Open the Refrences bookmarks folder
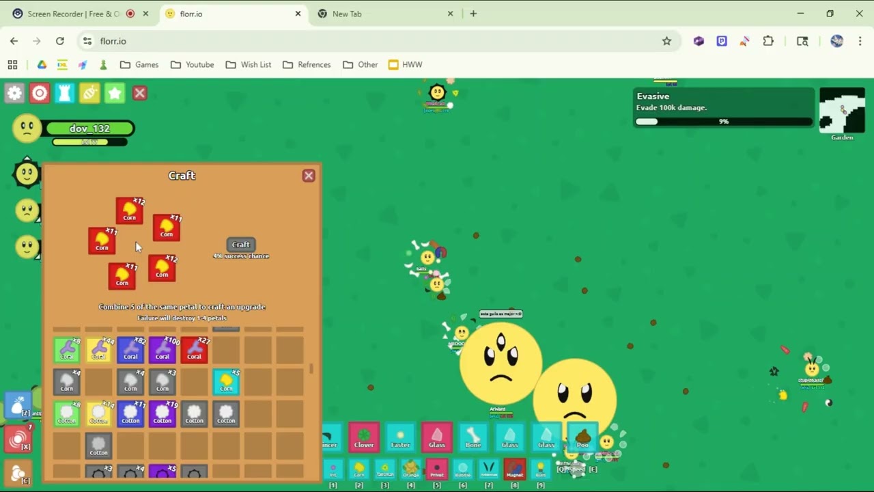This screenshot has width=874, height=492. click(x=307, y=64)
